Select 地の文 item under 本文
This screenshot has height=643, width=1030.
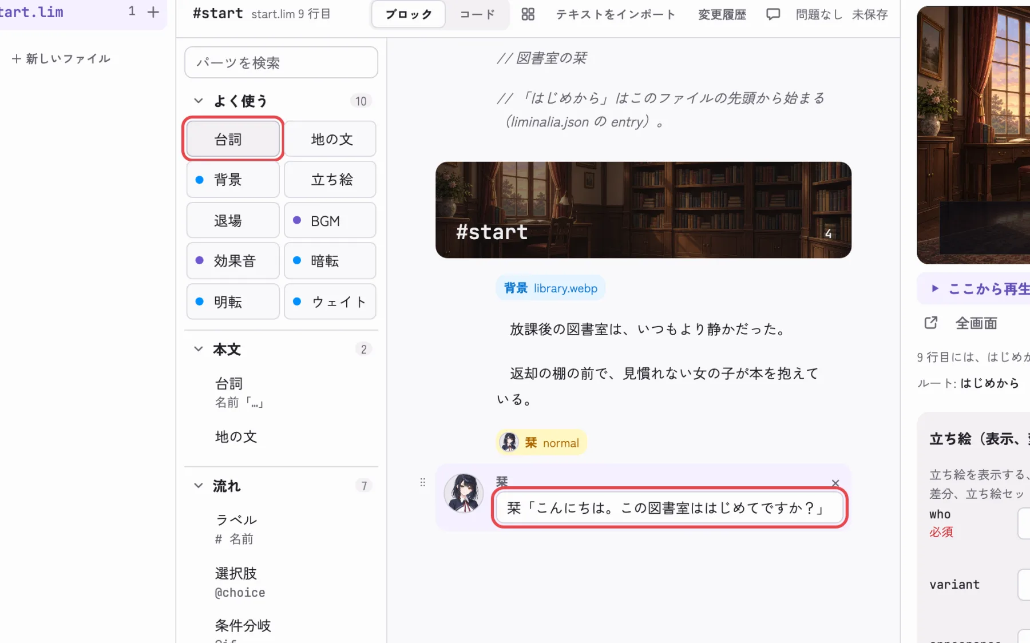(236, 436)
